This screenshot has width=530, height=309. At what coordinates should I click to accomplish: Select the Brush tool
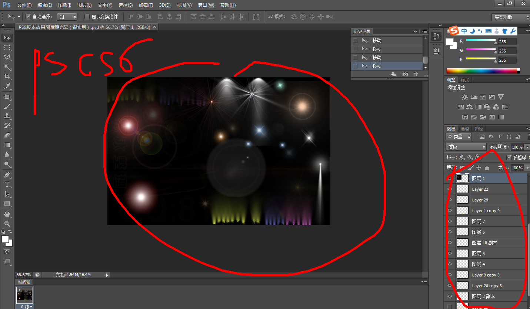7,107
